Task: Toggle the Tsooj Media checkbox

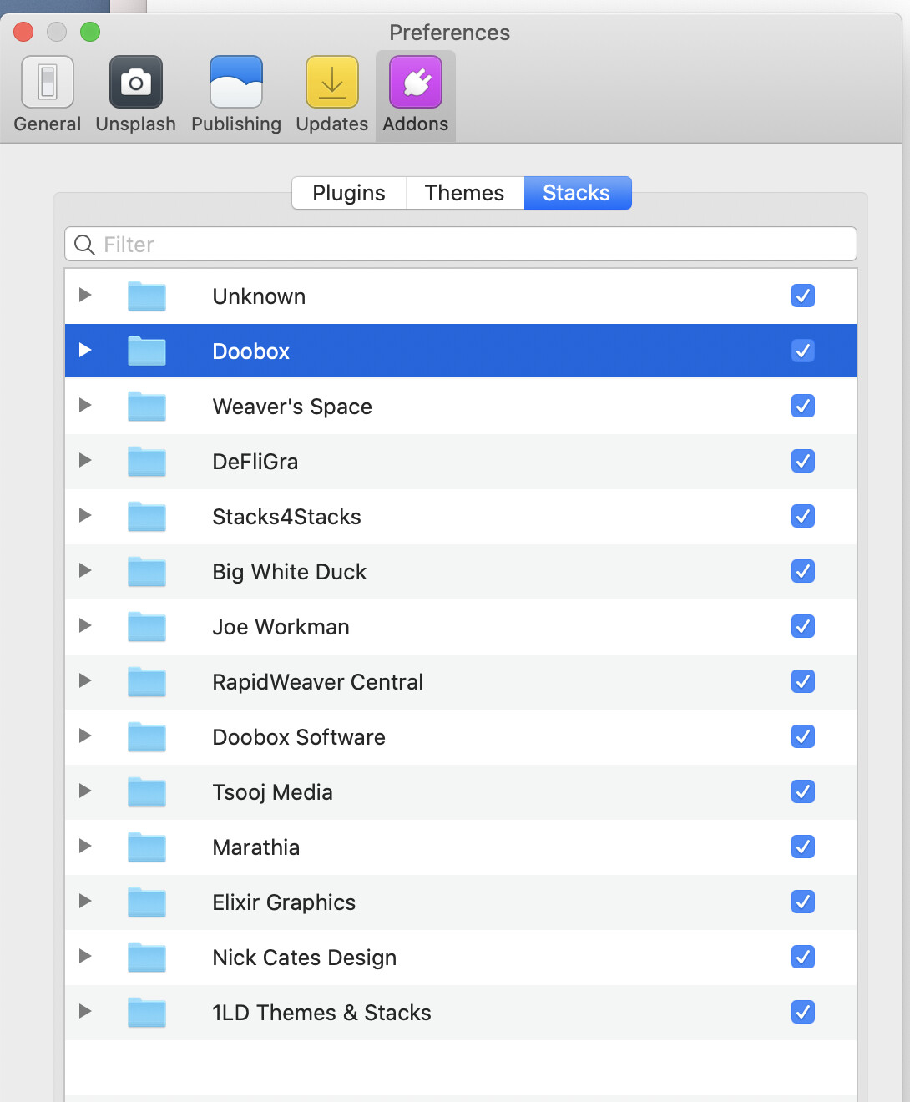Action: pyautogui.click(x=803, y=791)
